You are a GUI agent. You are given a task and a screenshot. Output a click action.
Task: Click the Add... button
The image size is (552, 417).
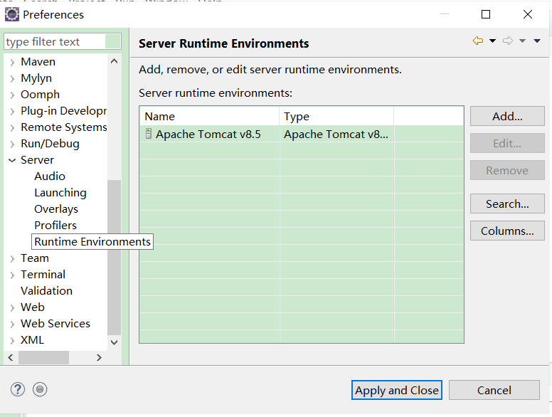click(x=507, y=116)
